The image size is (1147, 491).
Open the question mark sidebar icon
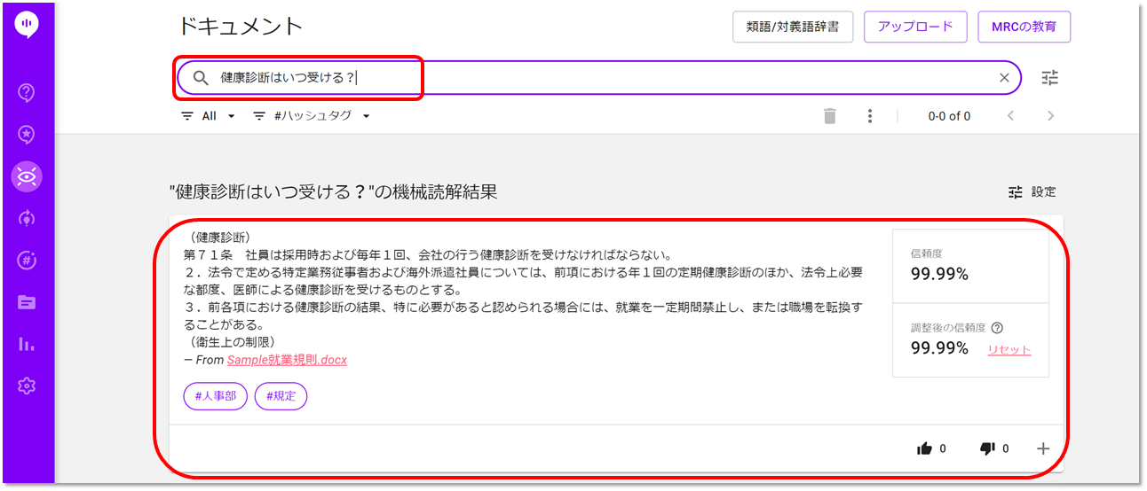coord(27,91)
